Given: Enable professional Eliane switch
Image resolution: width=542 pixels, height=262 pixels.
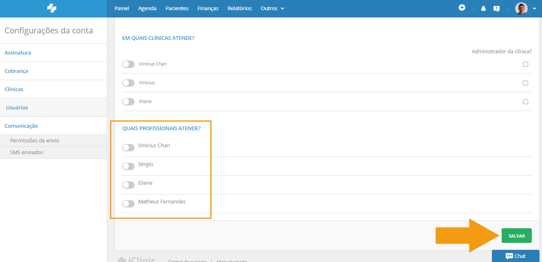Looking at the screenshot, I should 128,185.
